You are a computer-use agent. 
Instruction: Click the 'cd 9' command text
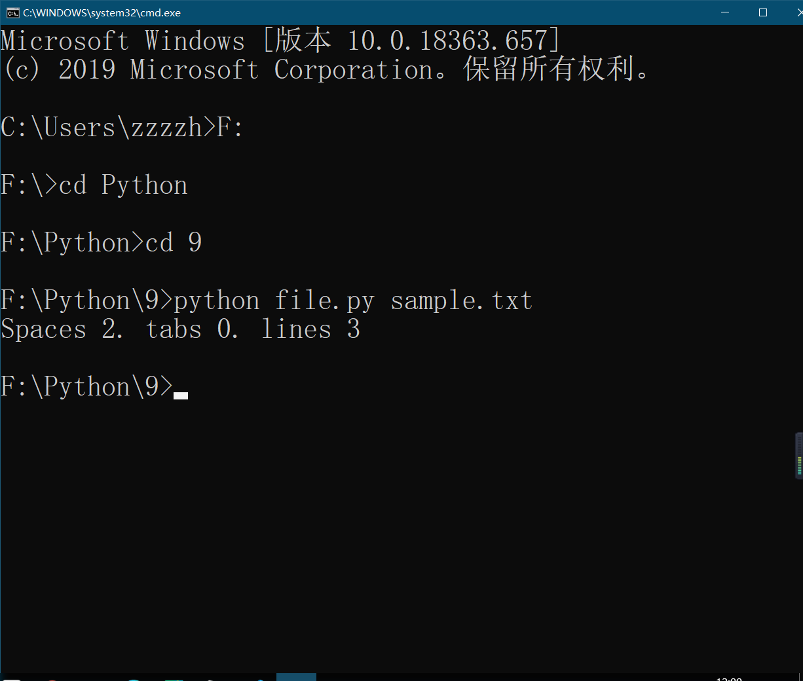[174, 243]
